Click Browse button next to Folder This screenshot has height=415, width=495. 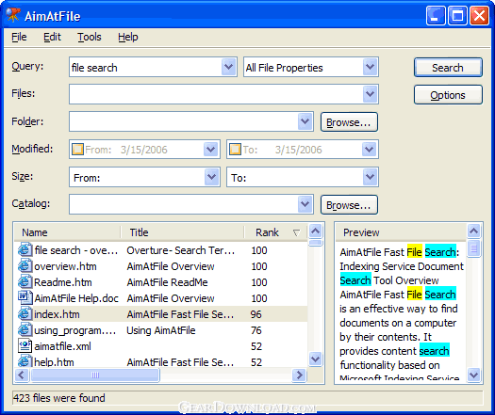click(x=349, y=122)
